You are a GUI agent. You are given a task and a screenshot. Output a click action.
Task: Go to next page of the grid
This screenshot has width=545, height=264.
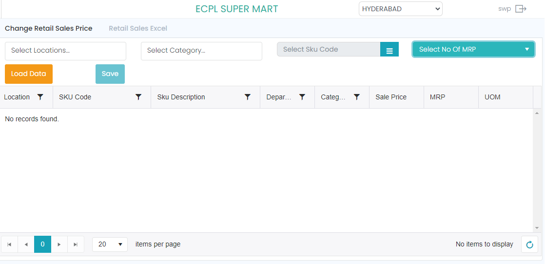tap(59, 245)
